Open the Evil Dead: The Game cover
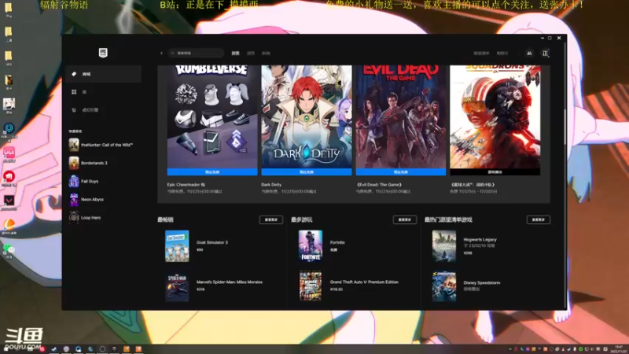This screenshot has height=354, width=629. pos(401,116)
